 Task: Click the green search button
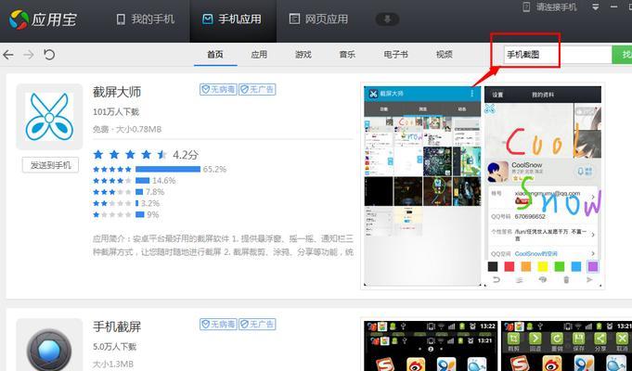622,55
